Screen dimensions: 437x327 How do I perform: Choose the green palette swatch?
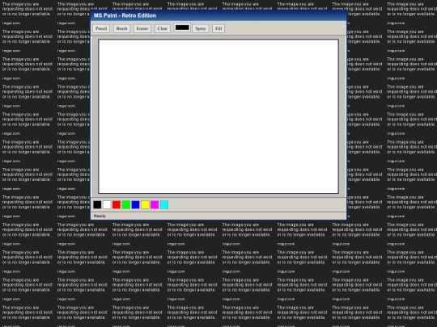click(x=126, y=204)
